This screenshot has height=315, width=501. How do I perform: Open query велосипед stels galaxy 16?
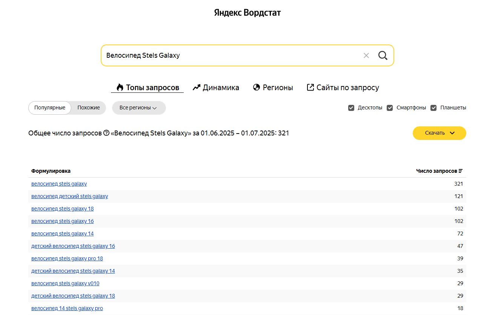pos(63,221)
